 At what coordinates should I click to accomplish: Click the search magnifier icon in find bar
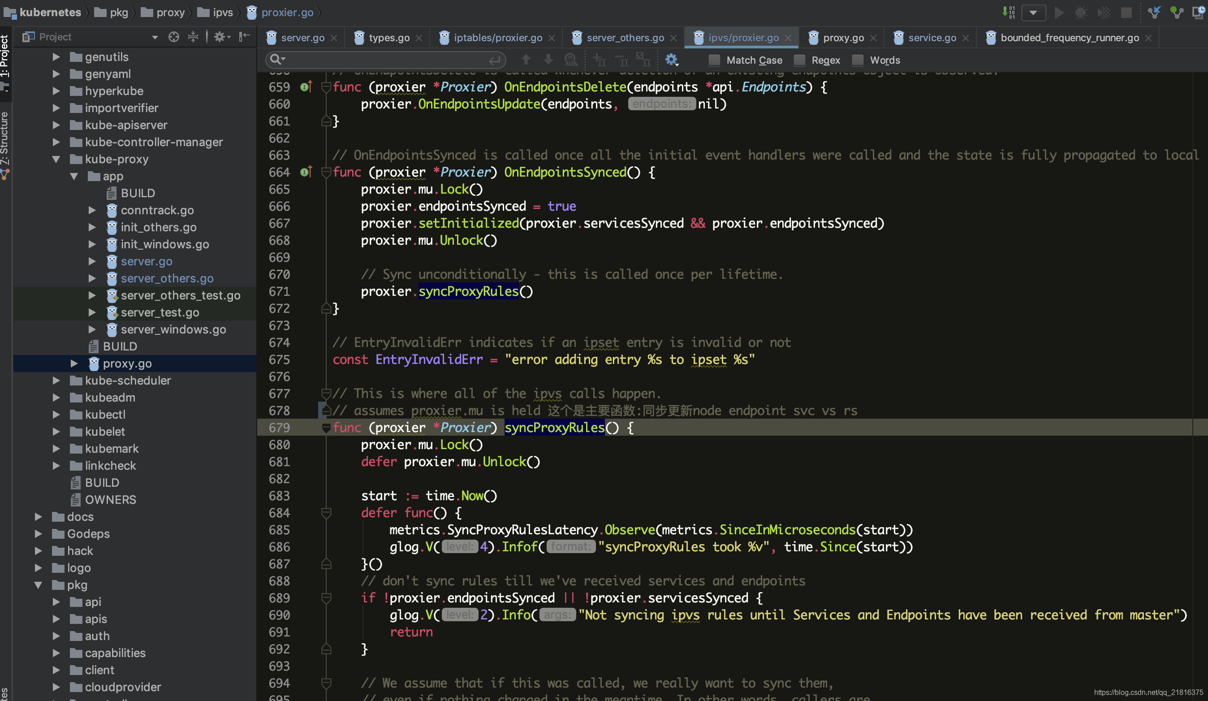click(276, 60)
